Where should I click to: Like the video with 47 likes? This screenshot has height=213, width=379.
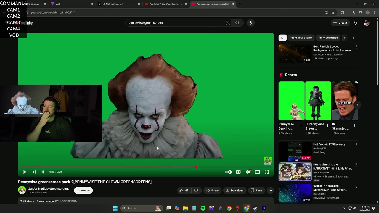(x=184, y=191)
